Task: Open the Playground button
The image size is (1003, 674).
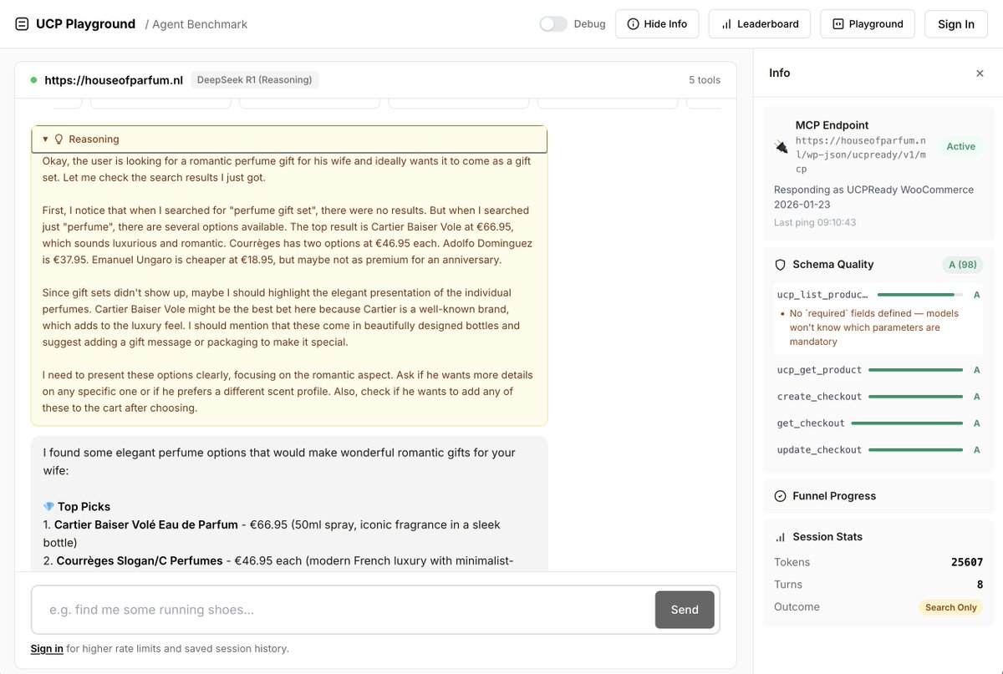Action: 868,24
